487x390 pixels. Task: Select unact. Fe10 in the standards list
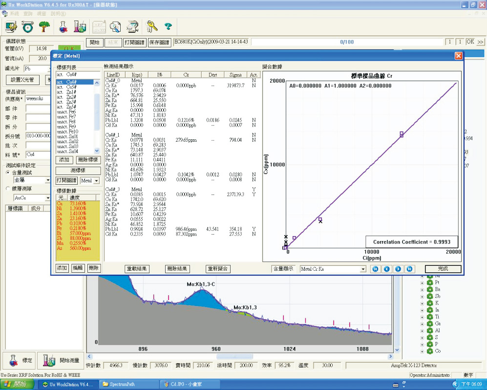point(67,131)
